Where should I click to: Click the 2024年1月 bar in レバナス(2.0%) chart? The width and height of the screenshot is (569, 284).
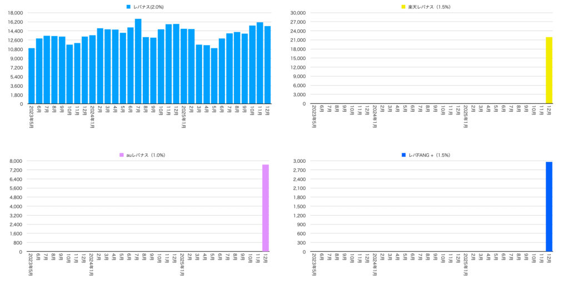tap(92, 69)
